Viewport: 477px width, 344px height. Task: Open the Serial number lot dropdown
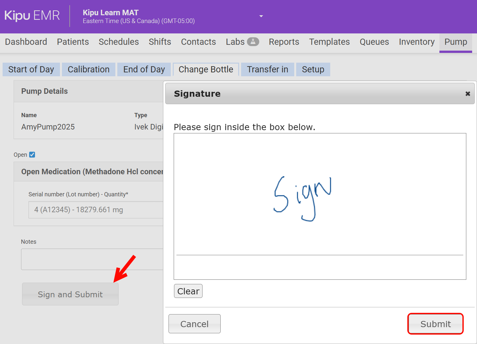pyautogui.click(x=96, y=210)
